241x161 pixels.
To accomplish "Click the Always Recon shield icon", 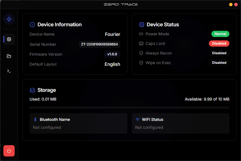I will coord(141,53).
